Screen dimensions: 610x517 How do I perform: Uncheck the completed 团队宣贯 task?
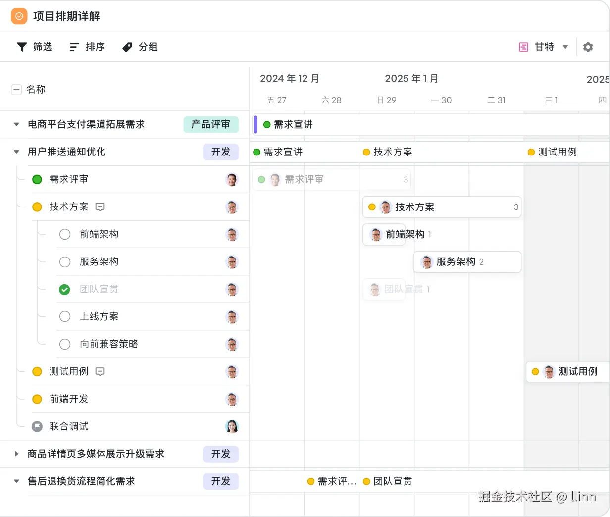(x=65, y=289)
